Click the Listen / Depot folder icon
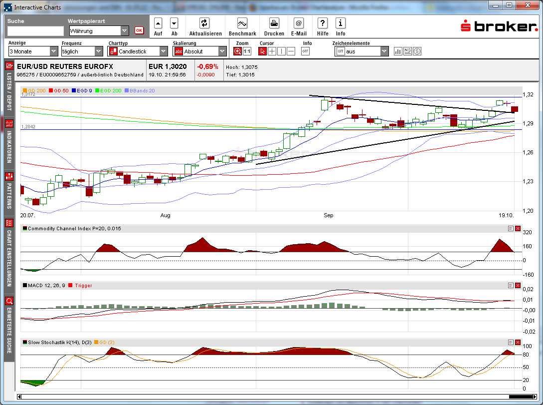The image size is (543, 405). (9, 65)
